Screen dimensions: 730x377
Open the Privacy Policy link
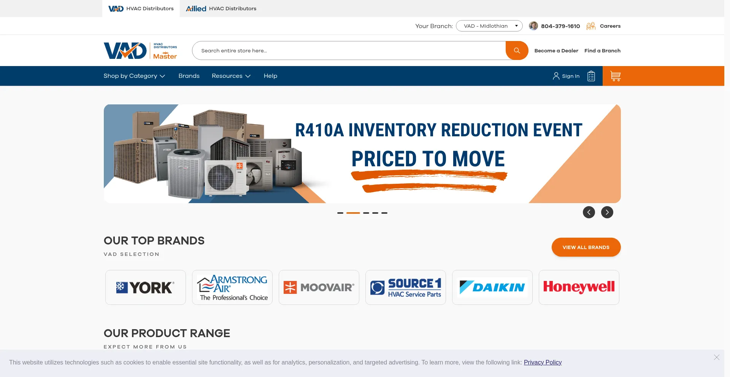pos(543,362)
